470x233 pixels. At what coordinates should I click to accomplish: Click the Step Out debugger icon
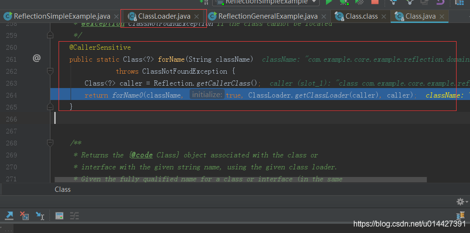(x=9, y=215)
